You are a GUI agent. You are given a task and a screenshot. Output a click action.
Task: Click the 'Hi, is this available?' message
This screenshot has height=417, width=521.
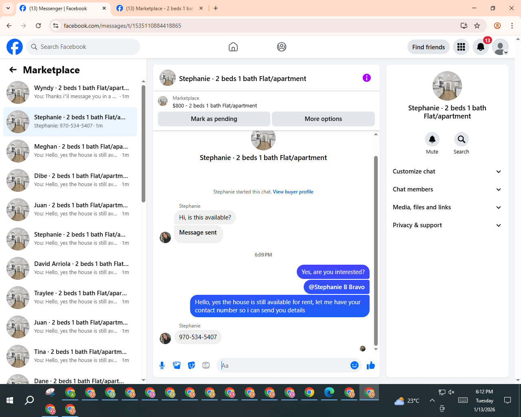(x=205, y=217)
